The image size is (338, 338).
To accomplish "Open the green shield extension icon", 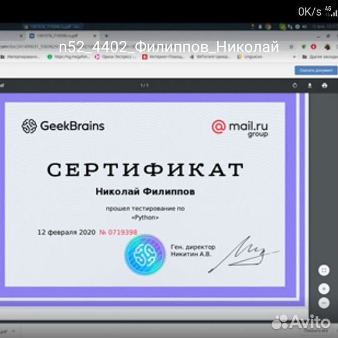I will point(304,46).
